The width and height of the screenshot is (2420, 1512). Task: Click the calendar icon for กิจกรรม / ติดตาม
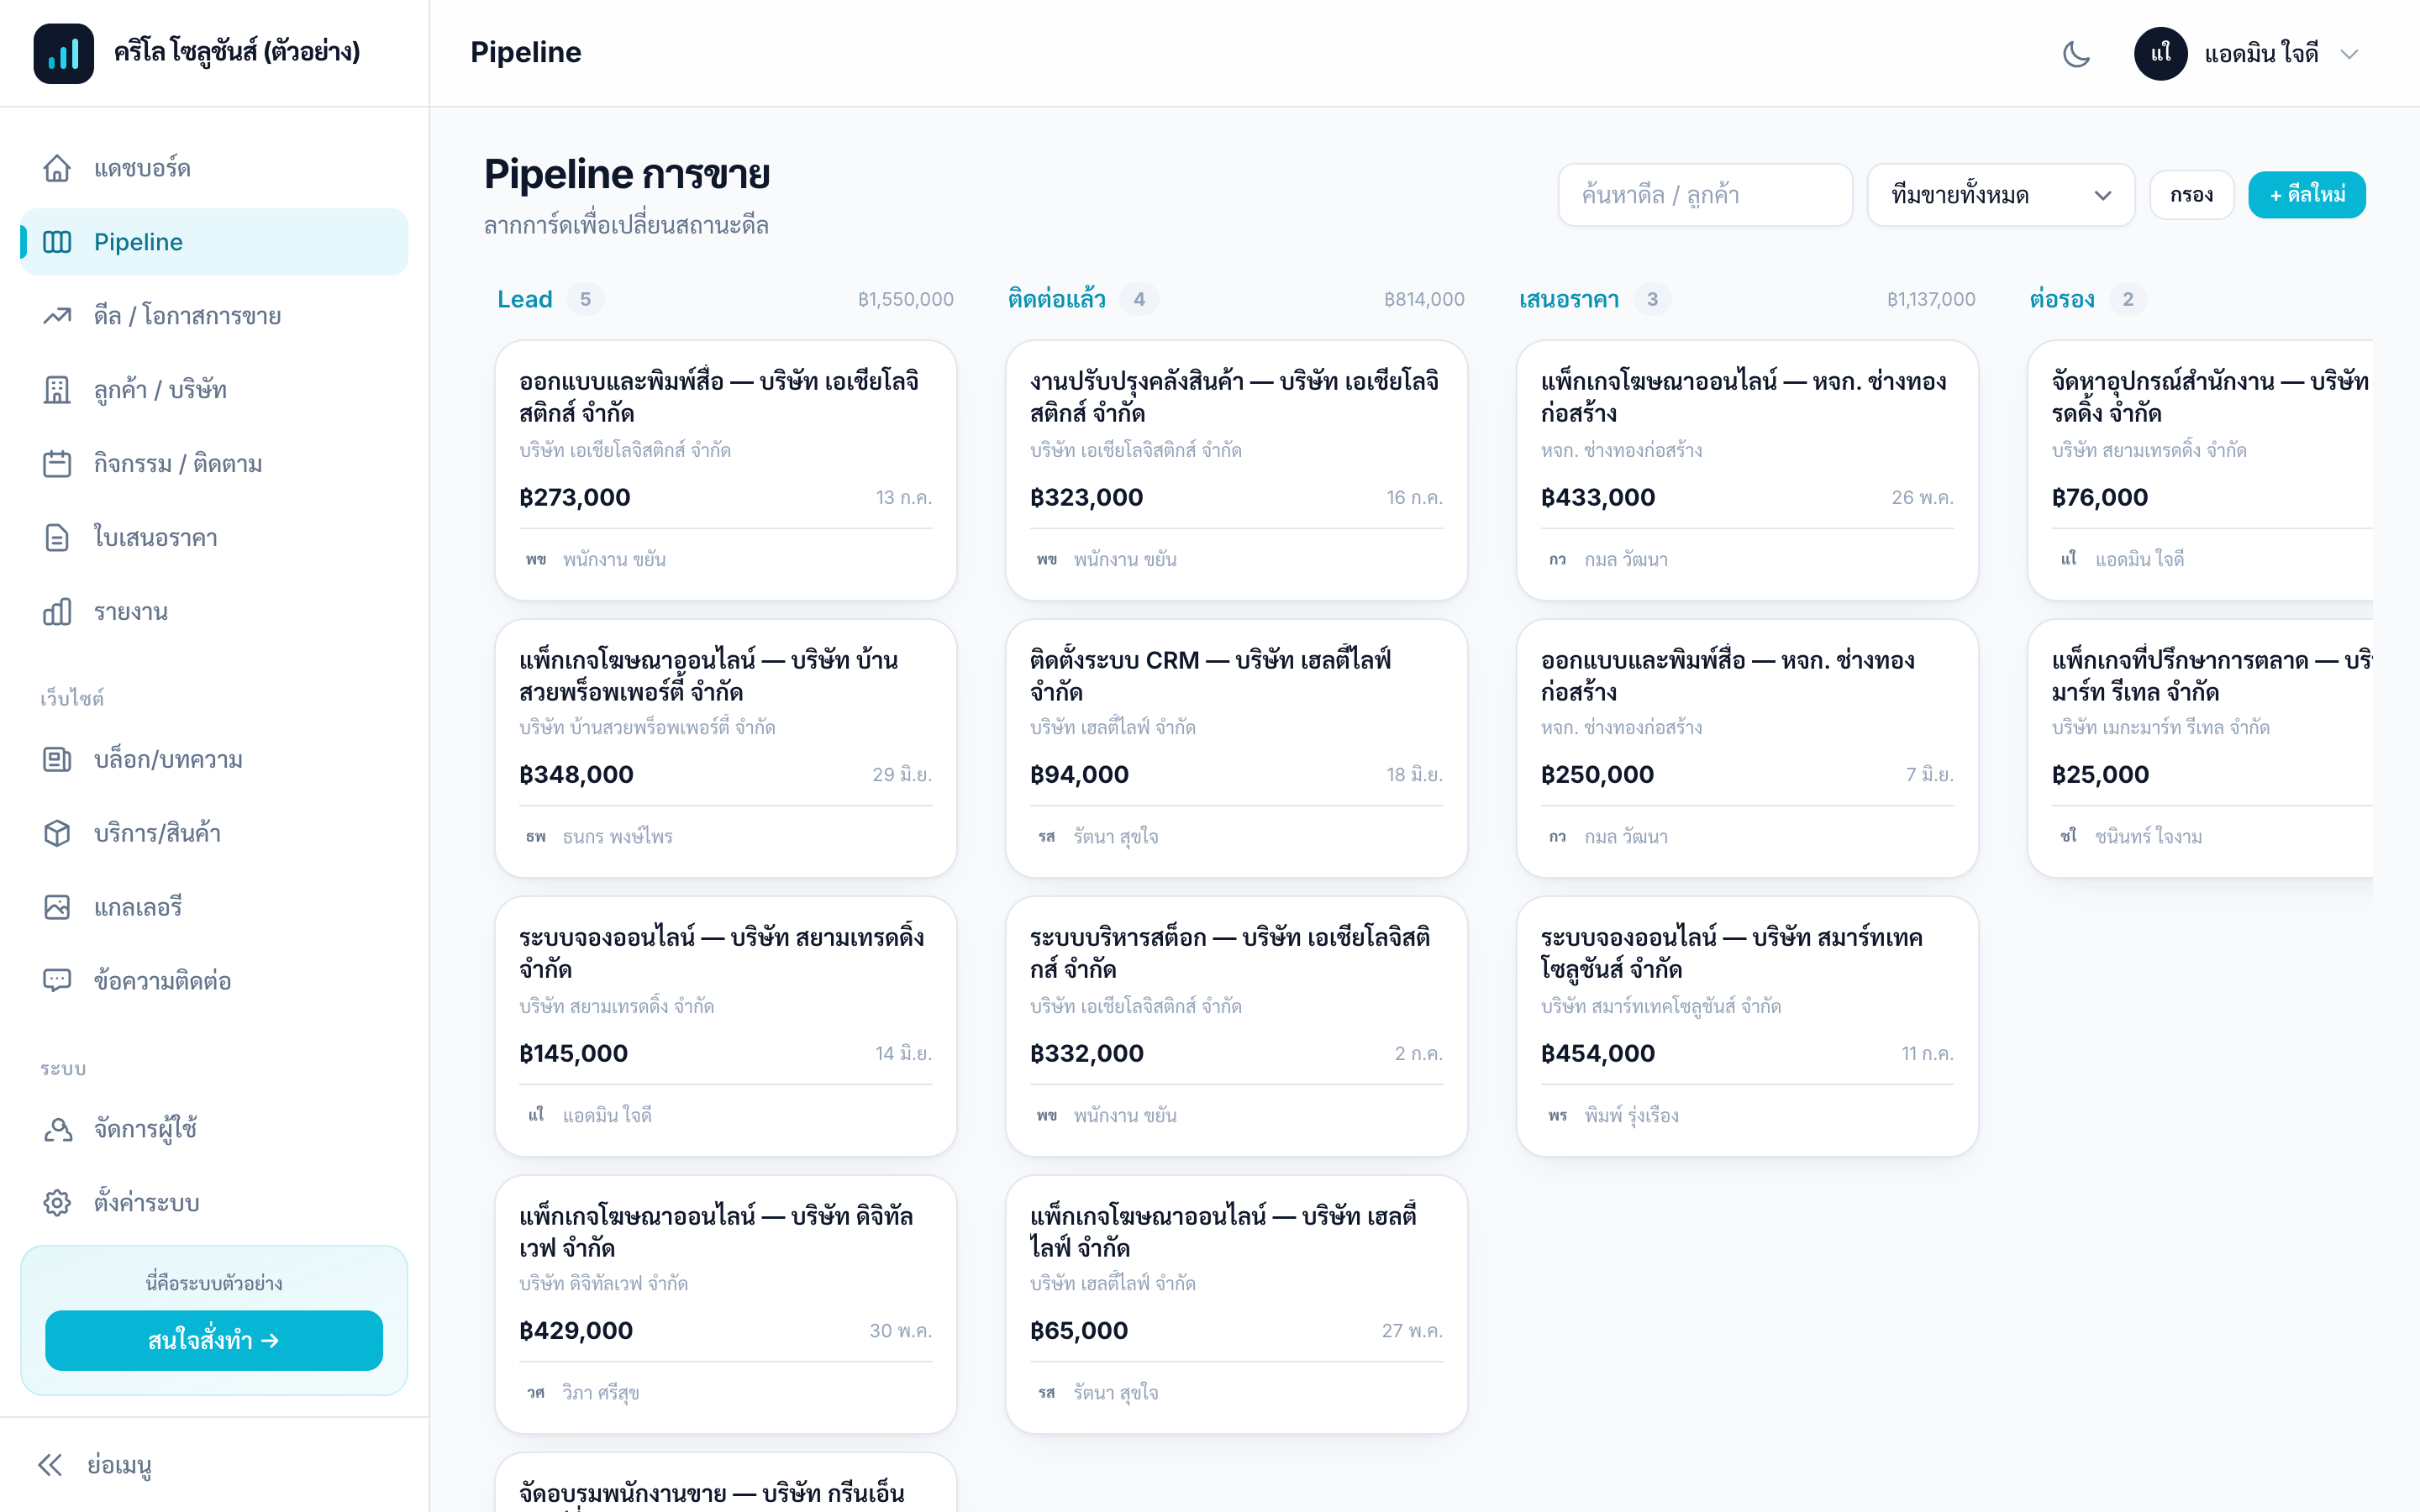[x=57, y=464]
